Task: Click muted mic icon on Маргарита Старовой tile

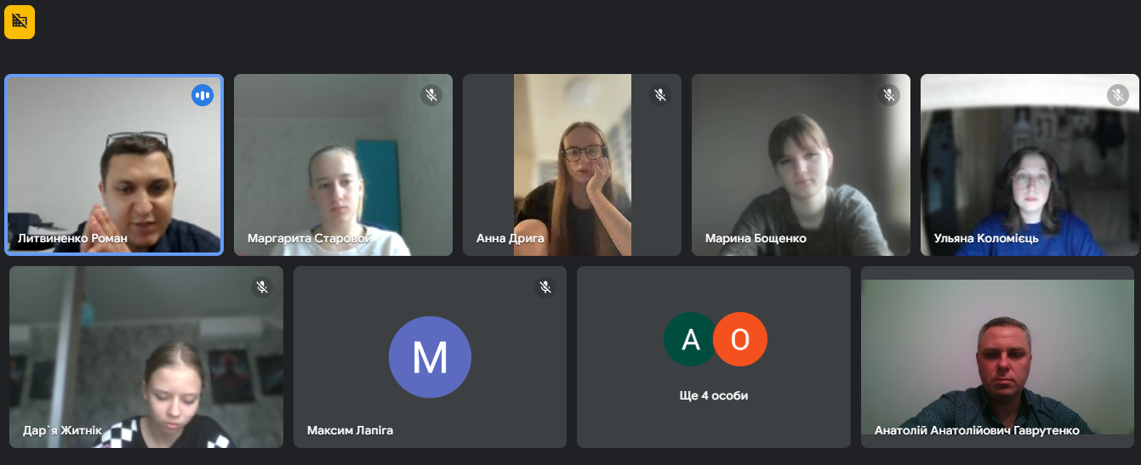Action: click(431, 95)
